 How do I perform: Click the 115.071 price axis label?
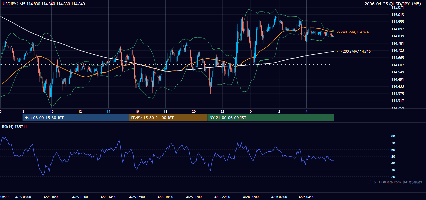(398, 7)
